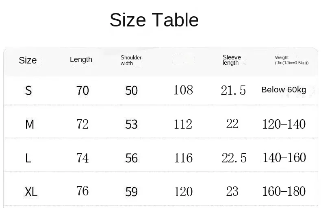Select the XL size row label
321x208 pixels.
coord(31,192)
